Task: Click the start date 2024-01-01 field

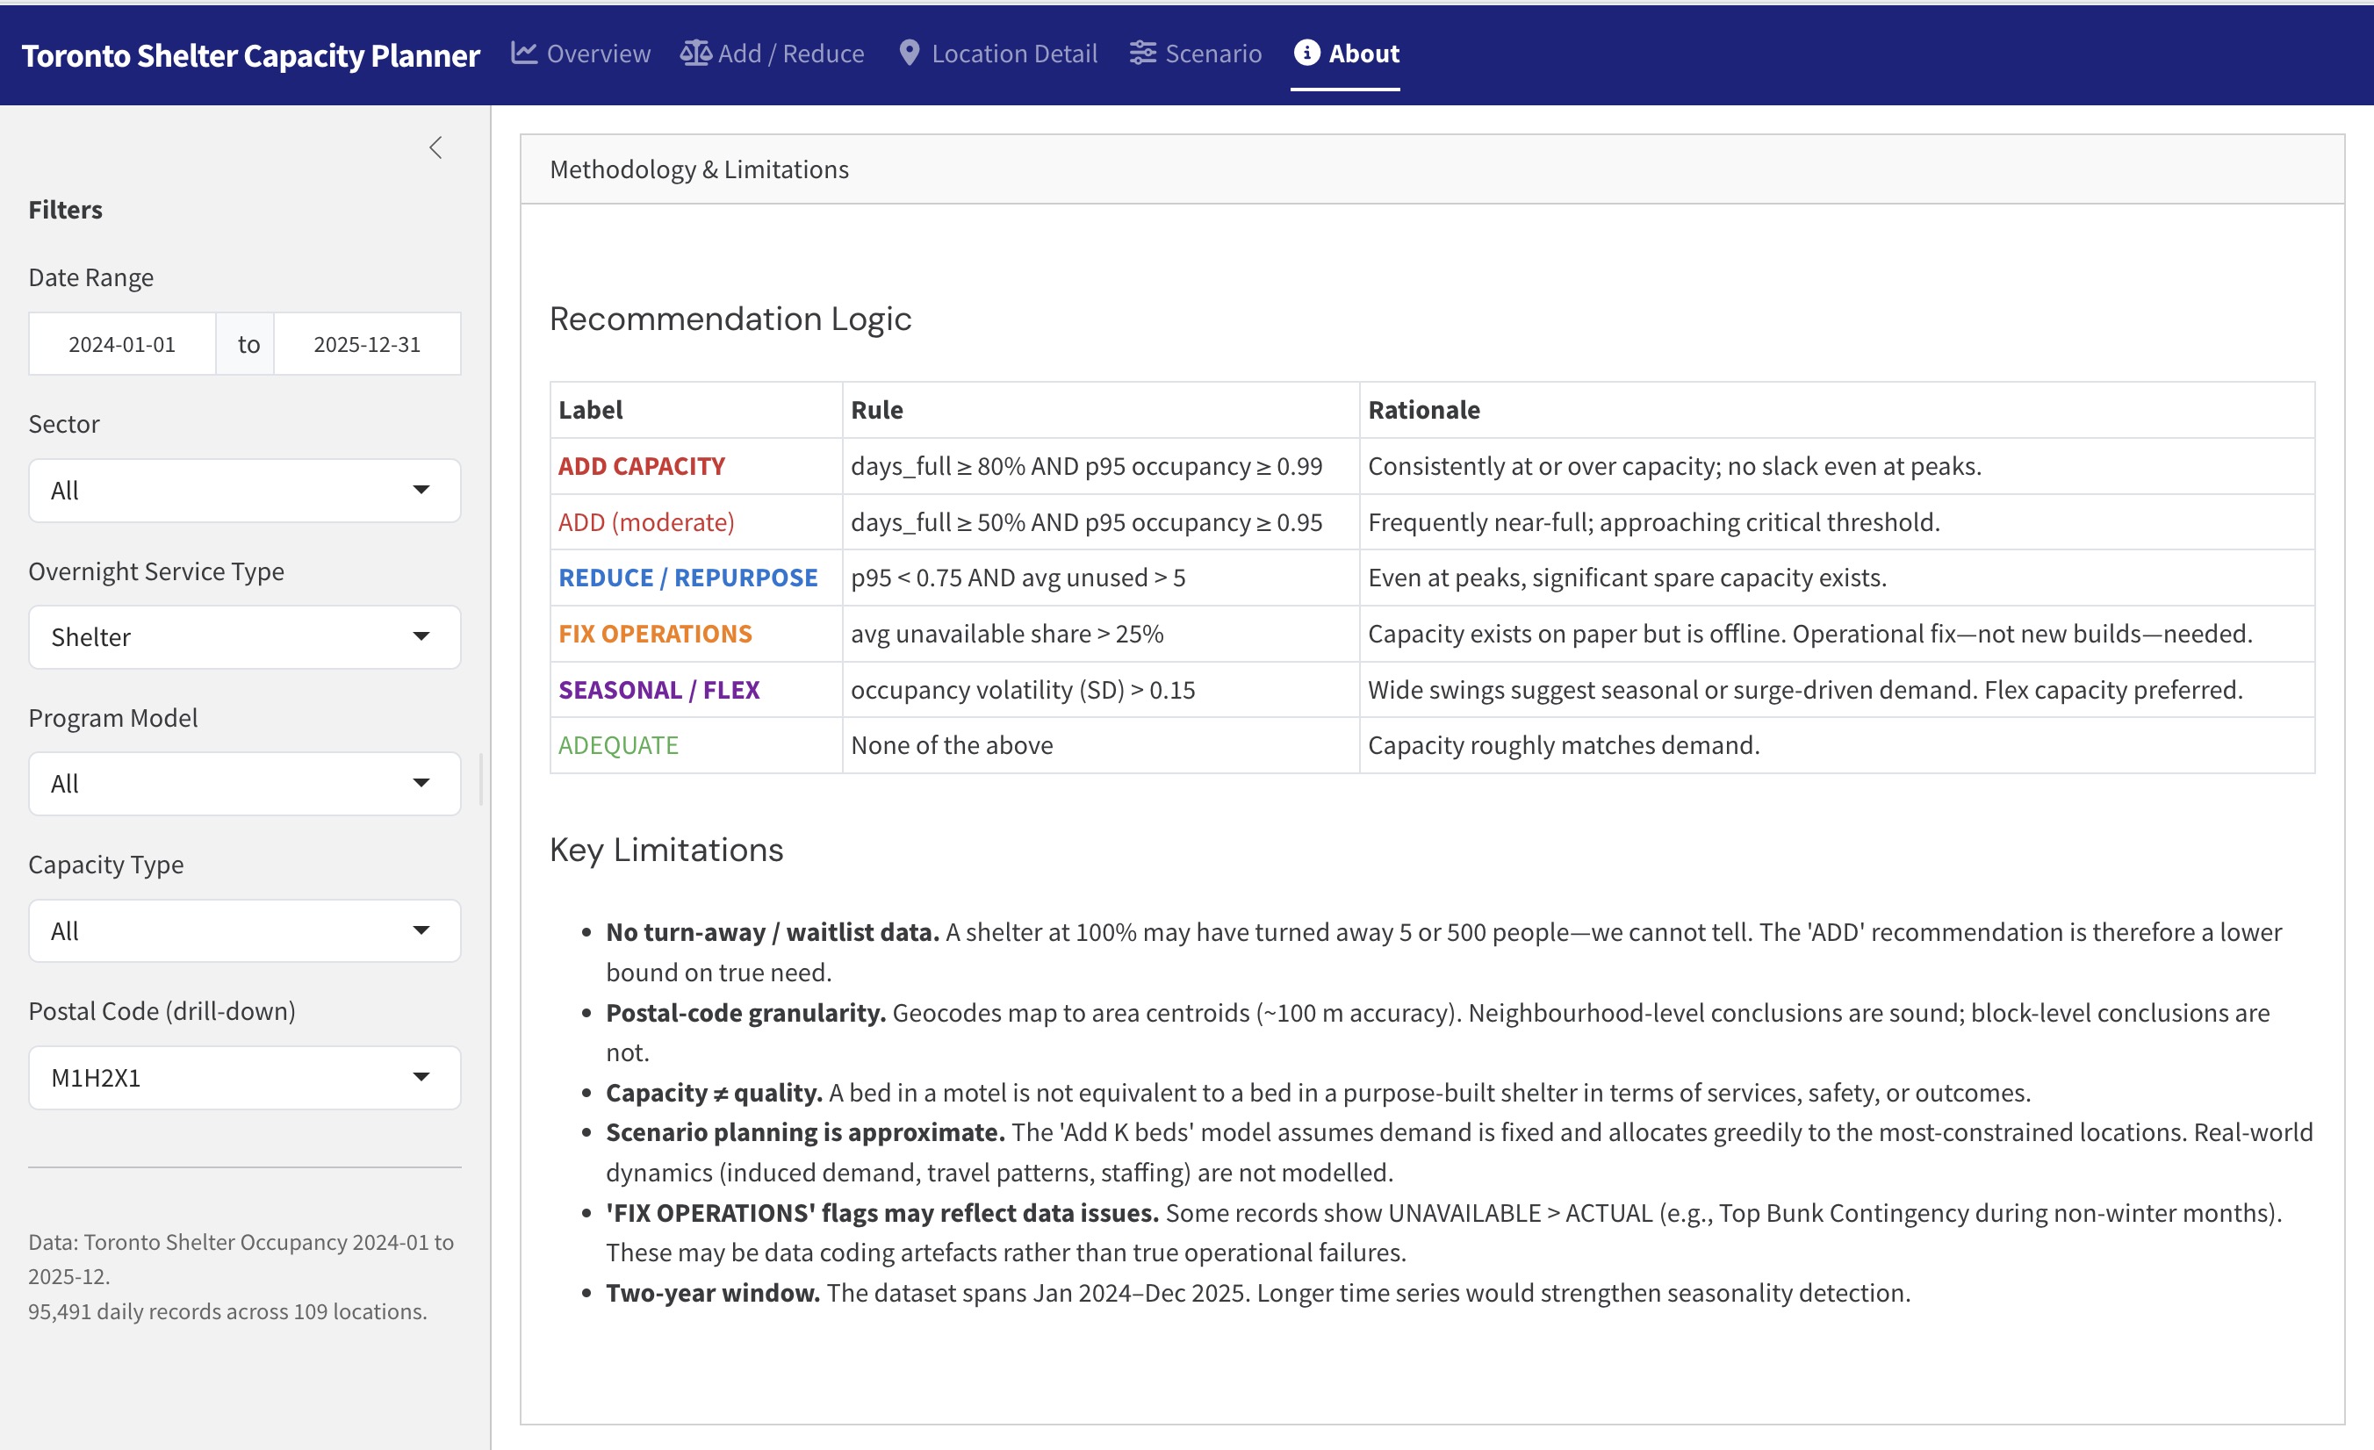Action: point(122,344)
